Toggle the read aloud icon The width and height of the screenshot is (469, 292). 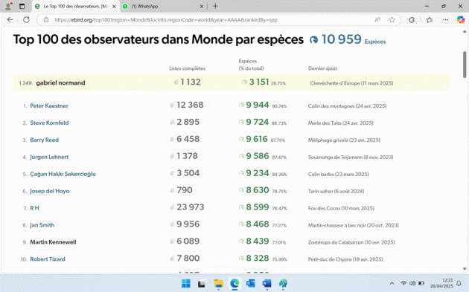coord(377,20)
